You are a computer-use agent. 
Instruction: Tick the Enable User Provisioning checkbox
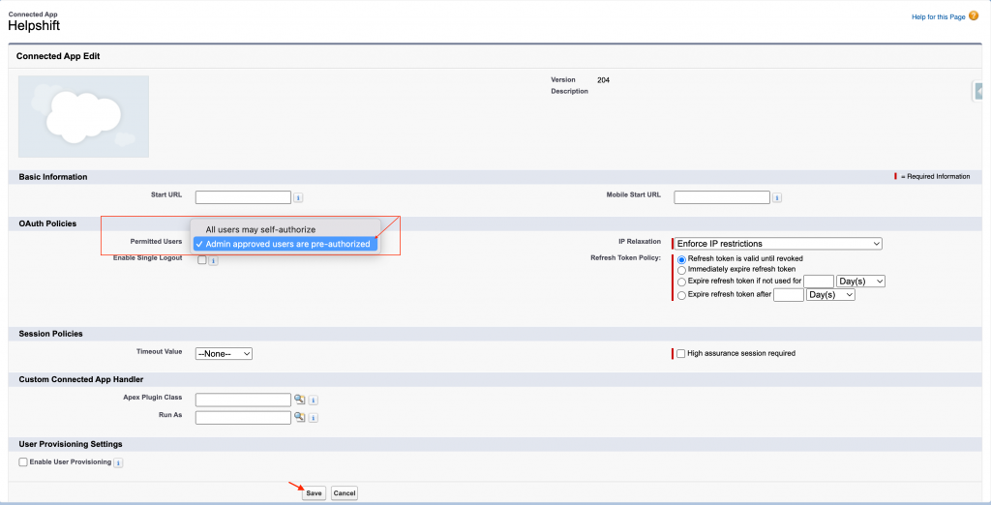tap(23, 462)
